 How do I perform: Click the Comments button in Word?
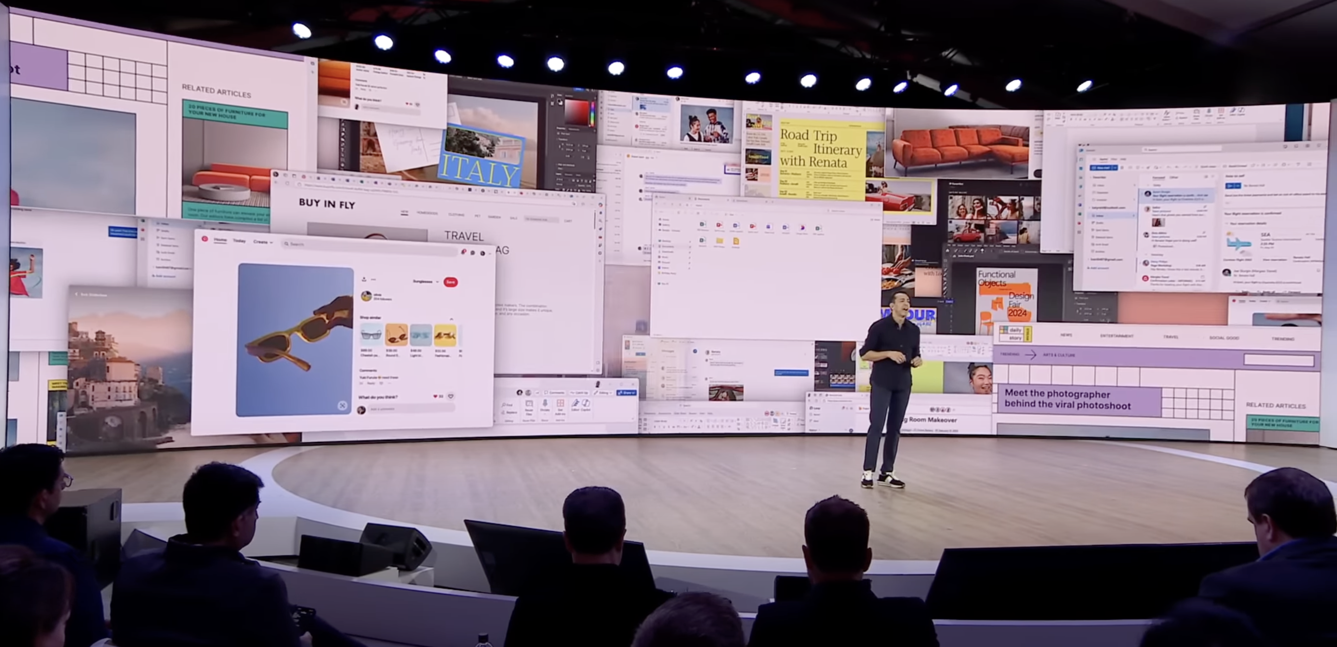coord(554,393)
